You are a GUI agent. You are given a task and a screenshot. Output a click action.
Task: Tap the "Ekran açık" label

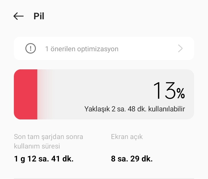[x=127, y=137]
